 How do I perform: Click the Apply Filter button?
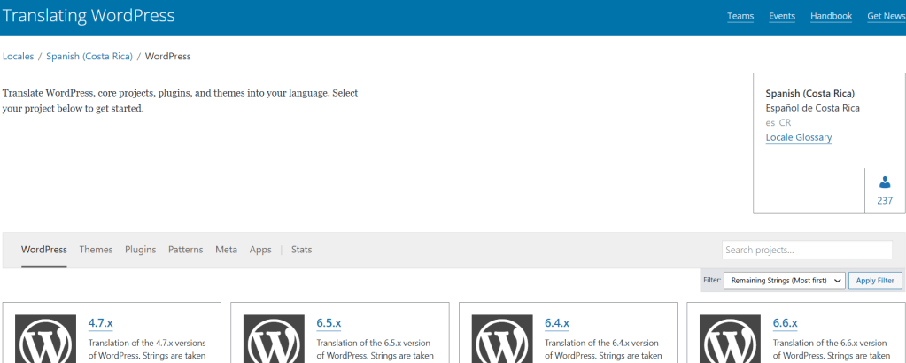(875, 281)
